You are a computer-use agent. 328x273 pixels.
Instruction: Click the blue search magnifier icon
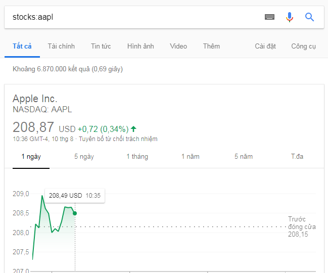click(310, 17)
